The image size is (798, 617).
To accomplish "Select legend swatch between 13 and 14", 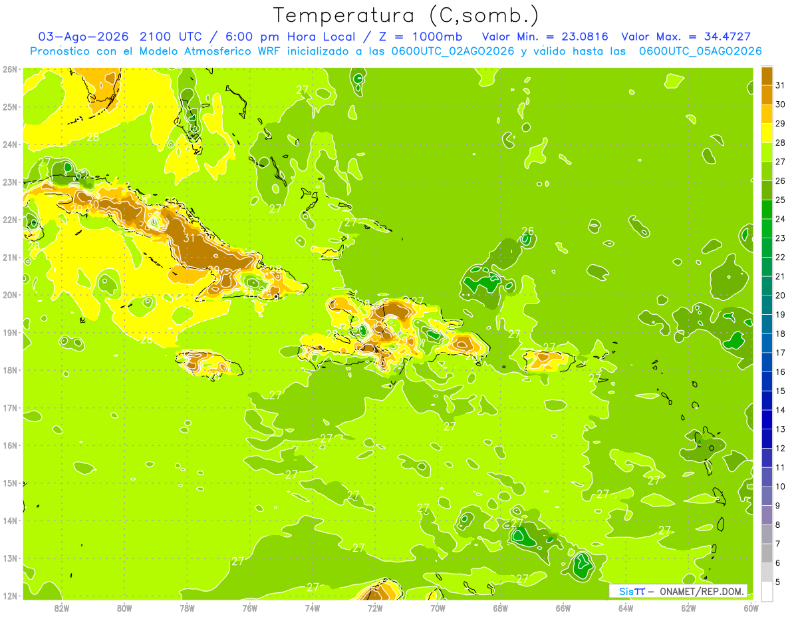I will click(x=767, y=419).
